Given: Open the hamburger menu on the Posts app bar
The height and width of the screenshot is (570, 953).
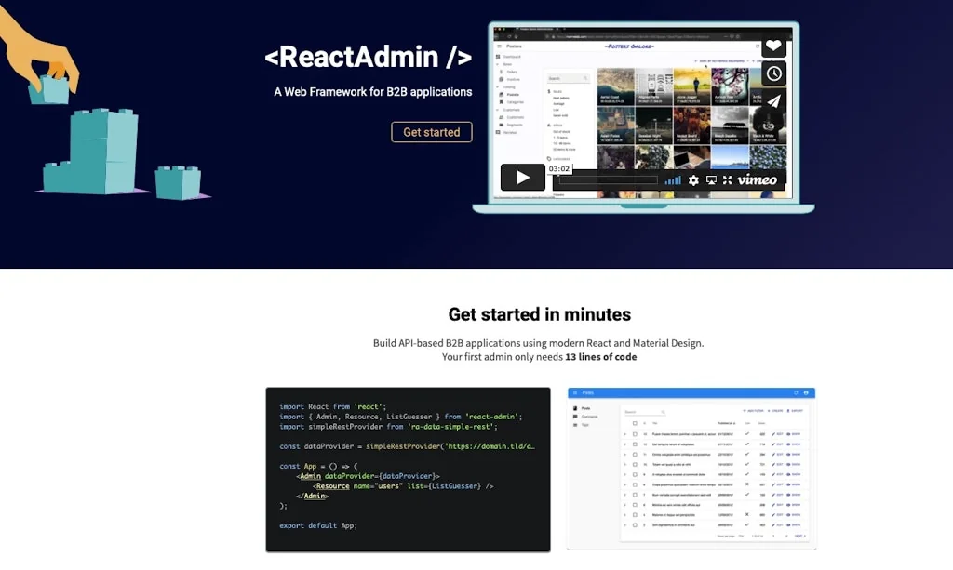Looking at the screenshot, I should [x=575, y=392].
